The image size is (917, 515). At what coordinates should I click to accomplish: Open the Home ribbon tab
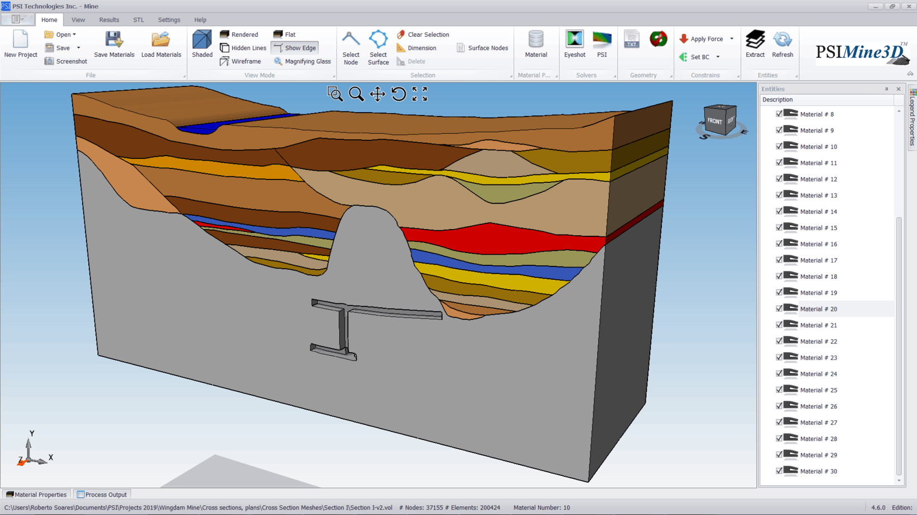click(49, 20)
